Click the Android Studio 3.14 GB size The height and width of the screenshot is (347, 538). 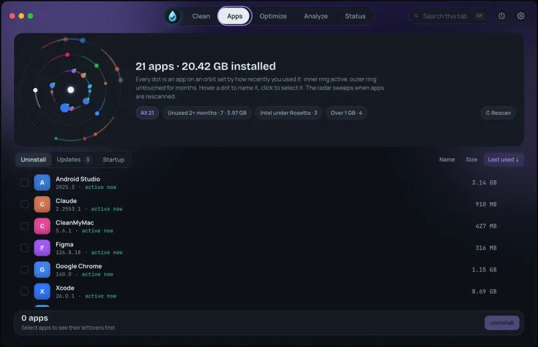tap(484, 182)
